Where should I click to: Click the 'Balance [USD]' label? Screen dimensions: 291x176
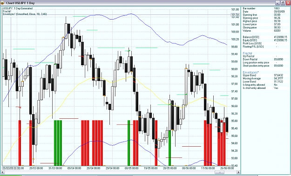(251, 37)
